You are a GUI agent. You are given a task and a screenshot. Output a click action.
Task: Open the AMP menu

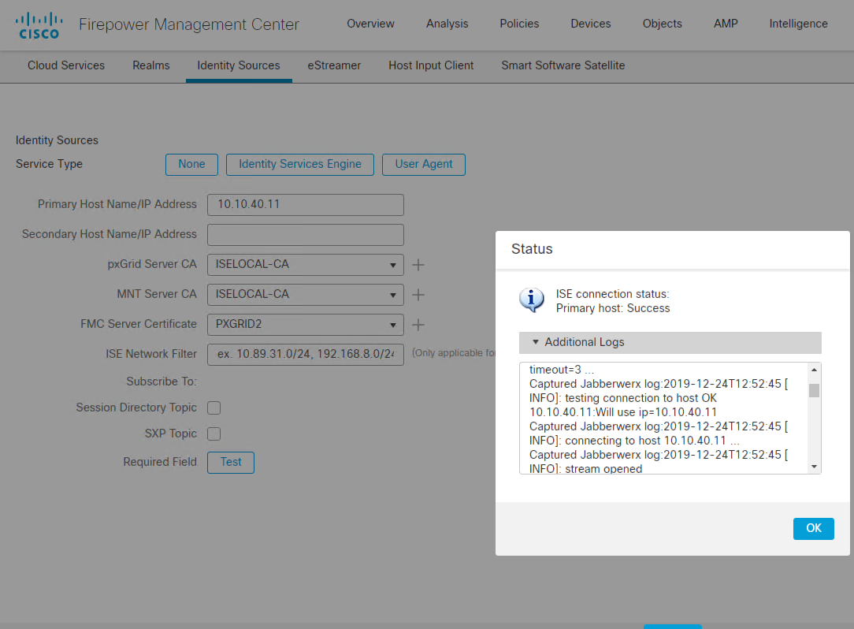(726, 24)
